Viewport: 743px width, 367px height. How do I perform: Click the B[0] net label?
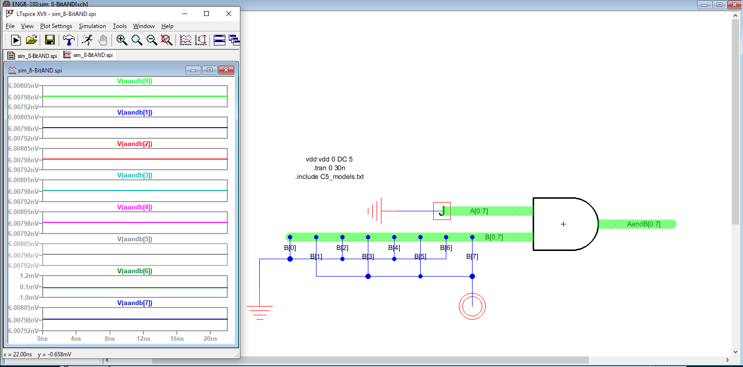[x=290, y=248]
